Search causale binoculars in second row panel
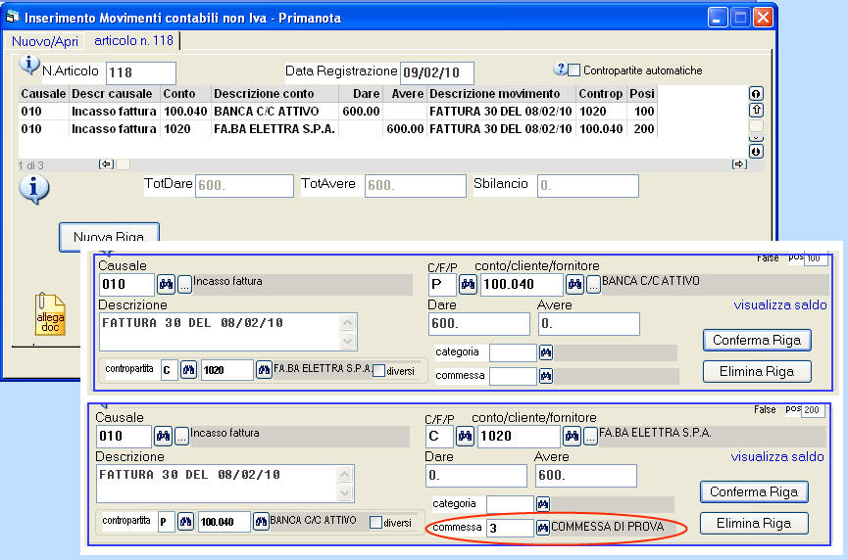This screenshot has width=848, height=560. pos(164,436)
